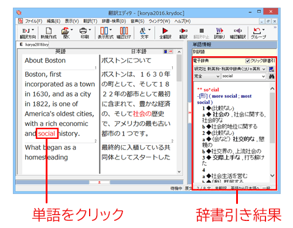Click the dictionary results scrollbar down arrow
293x228 pixels.
tap(272, 176)
